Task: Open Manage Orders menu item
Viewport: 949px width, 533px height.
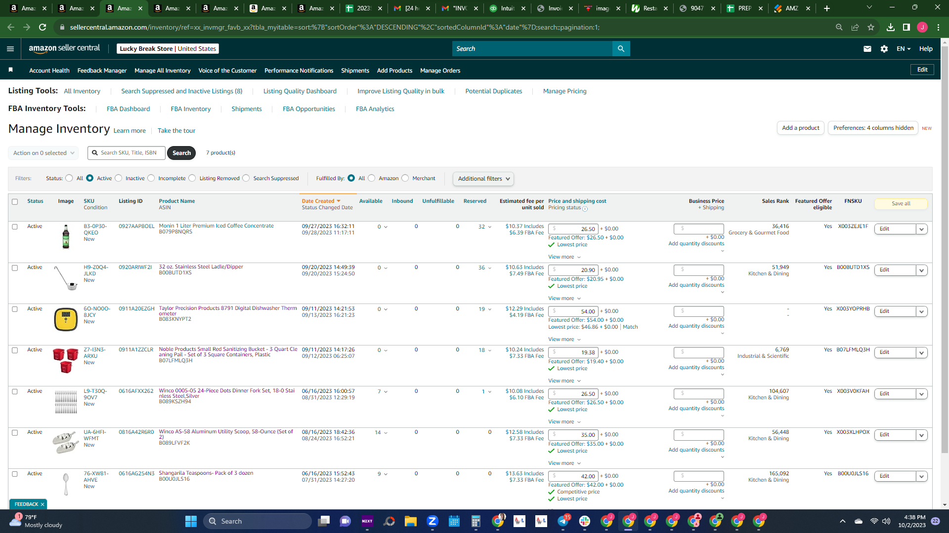Action: (x=440, y=71)
